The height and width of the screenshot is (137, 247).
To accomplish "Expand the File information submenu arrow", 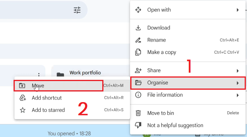I will pyautogui.click(x=237, y=95).
